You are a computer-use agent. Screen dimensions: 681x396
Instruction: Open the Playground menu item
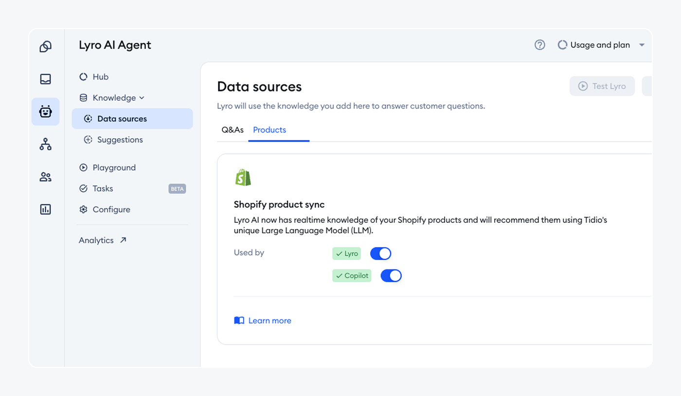click(132, 167)
